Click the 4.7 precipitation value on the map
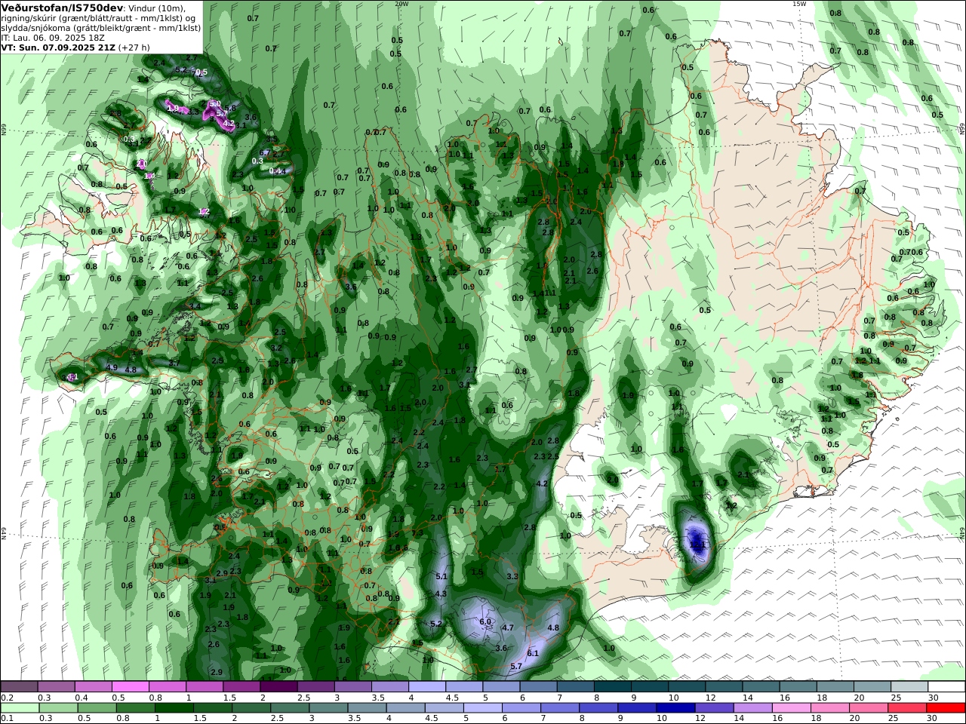Image resolution: width=966 pixels, height=724 pixels. click(x=508, y=627)
